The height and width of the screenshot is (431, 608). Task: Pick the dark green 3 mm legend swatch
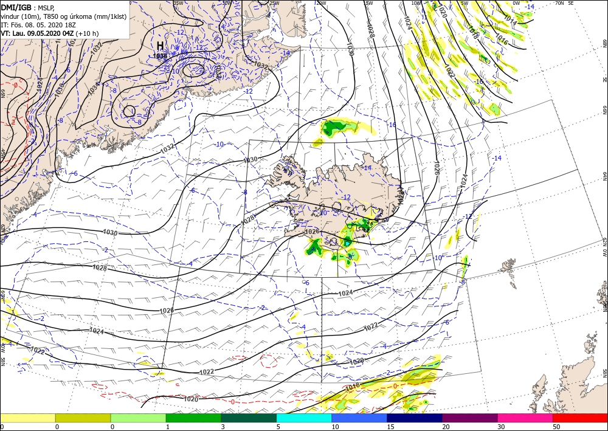pos(249,418)
